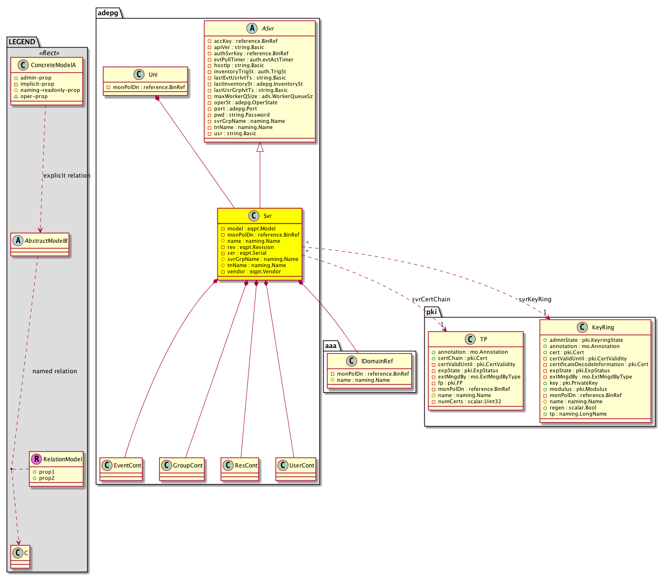Click the aaa package tab
The image size is (665, 577).
pos(331,346)
